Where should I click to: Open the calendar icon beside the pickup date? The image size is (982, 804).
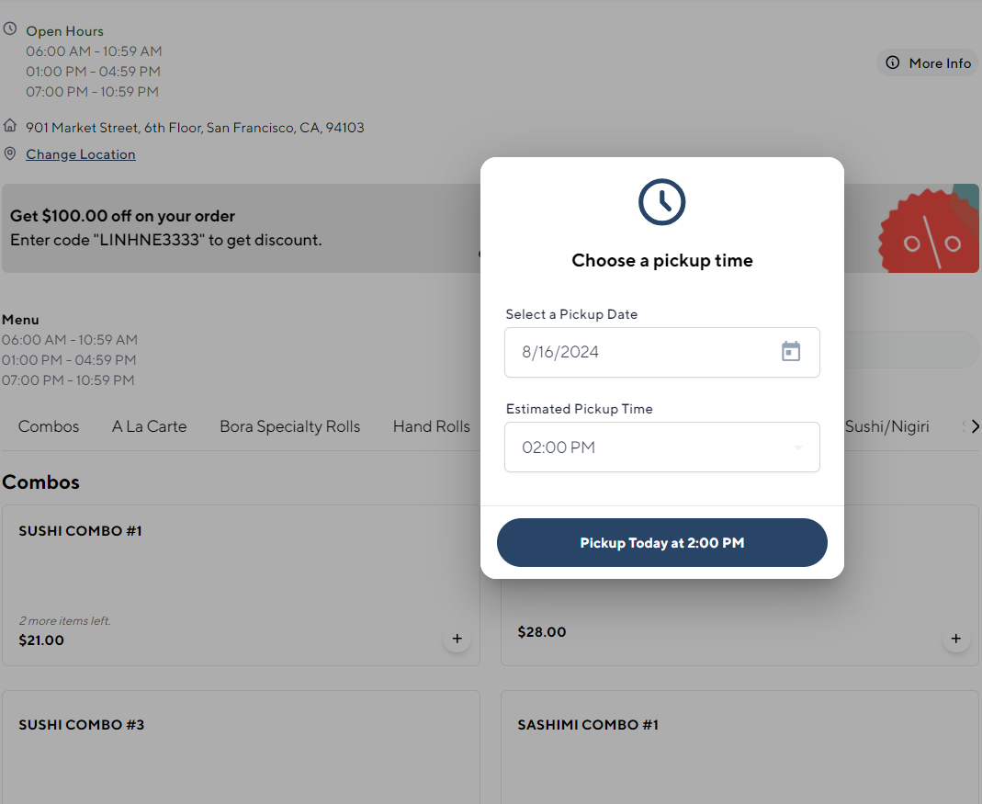pyautogui.click(x=791, y=351)
